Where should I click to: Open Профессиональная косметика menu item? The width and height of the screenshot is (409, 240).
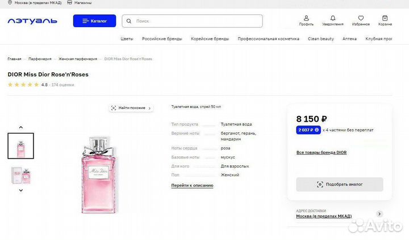click(x=268, y=38)
